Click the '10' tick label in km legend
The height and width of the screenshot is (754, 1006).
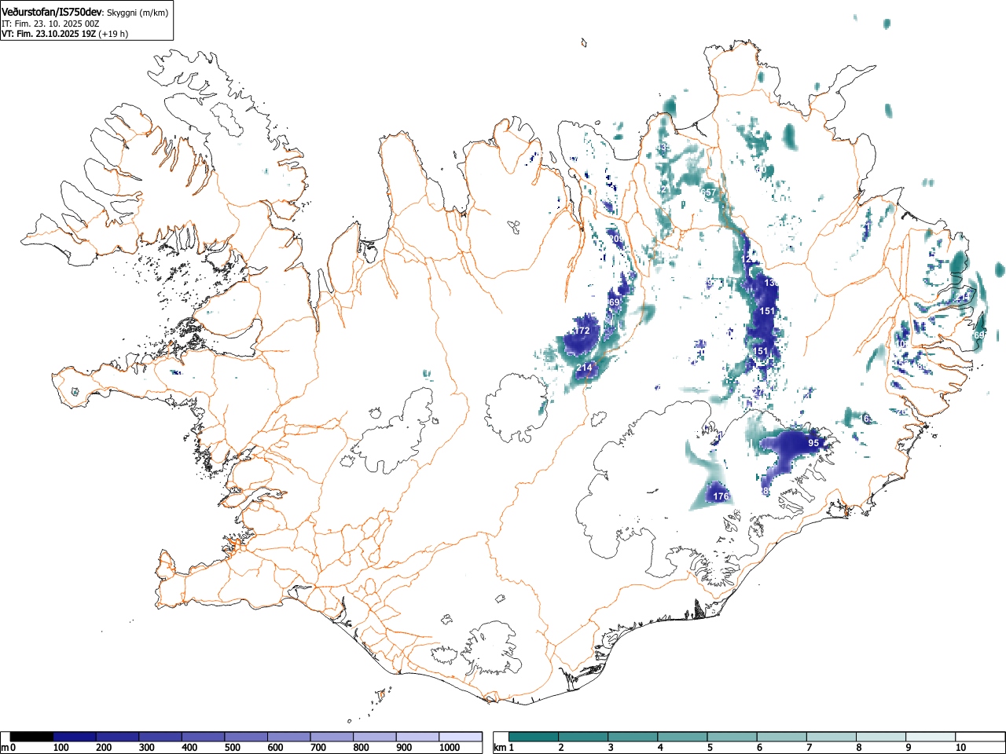pos(960,748)
